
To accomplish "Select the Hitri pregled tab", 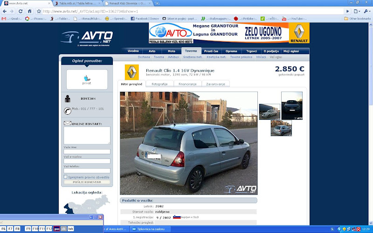I will click(131, 84).
